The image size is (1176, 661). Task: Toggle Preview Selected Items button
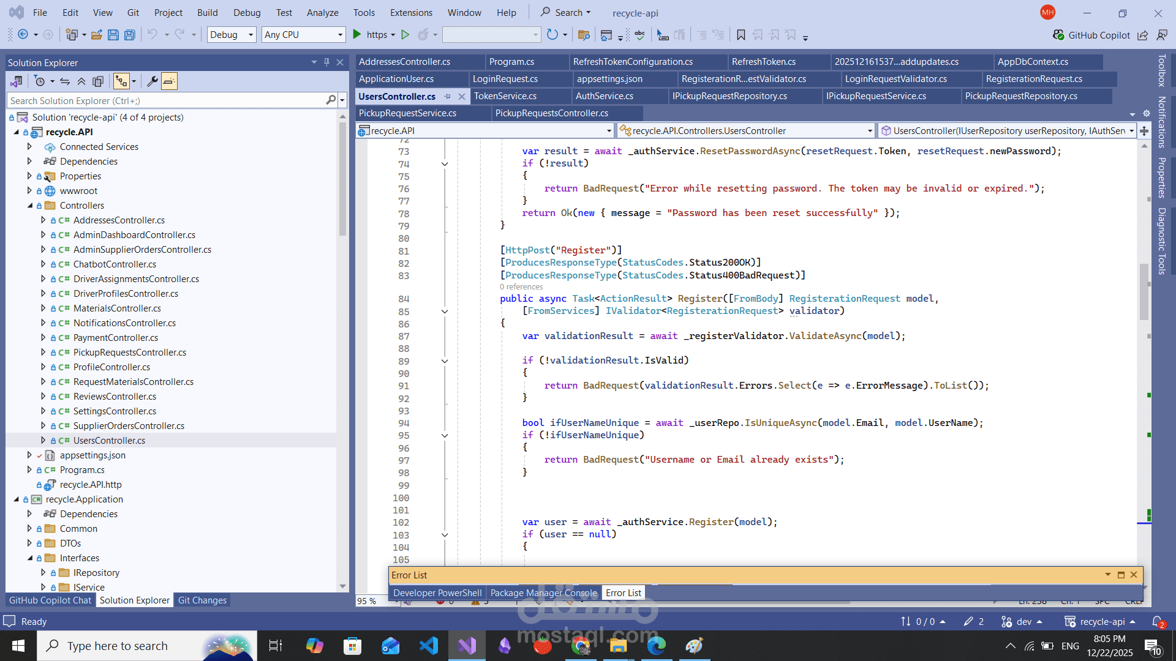[x=170, y=81]
